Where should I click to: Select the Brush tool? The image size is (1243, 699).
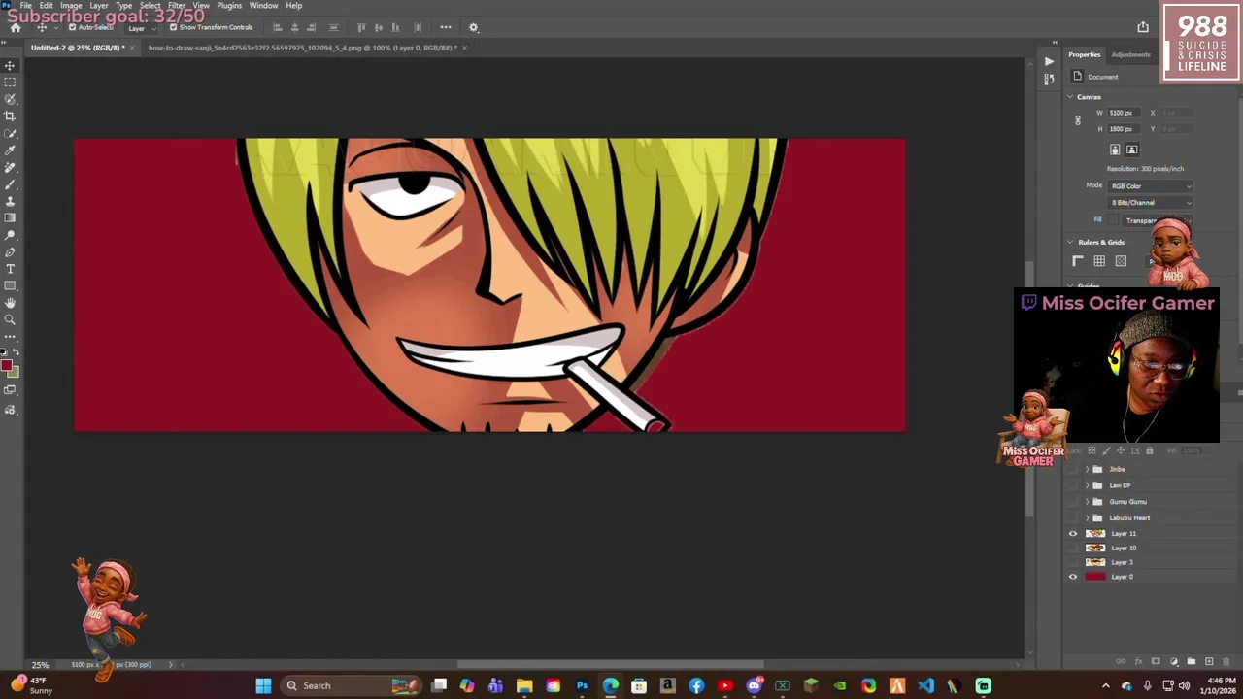(10, 184)
